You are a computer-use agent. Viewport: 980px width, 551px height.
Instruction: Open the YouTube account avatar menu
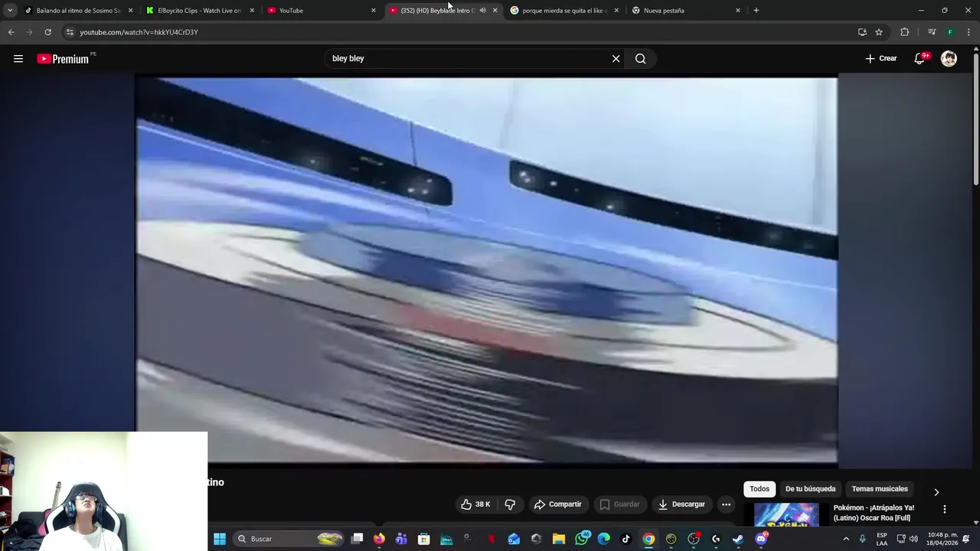[x=949, y=59]
